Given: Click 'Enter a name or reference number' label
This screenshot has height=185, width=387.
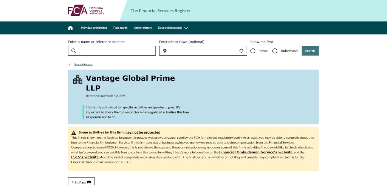Looking at the screenshot, I should 96,42.
